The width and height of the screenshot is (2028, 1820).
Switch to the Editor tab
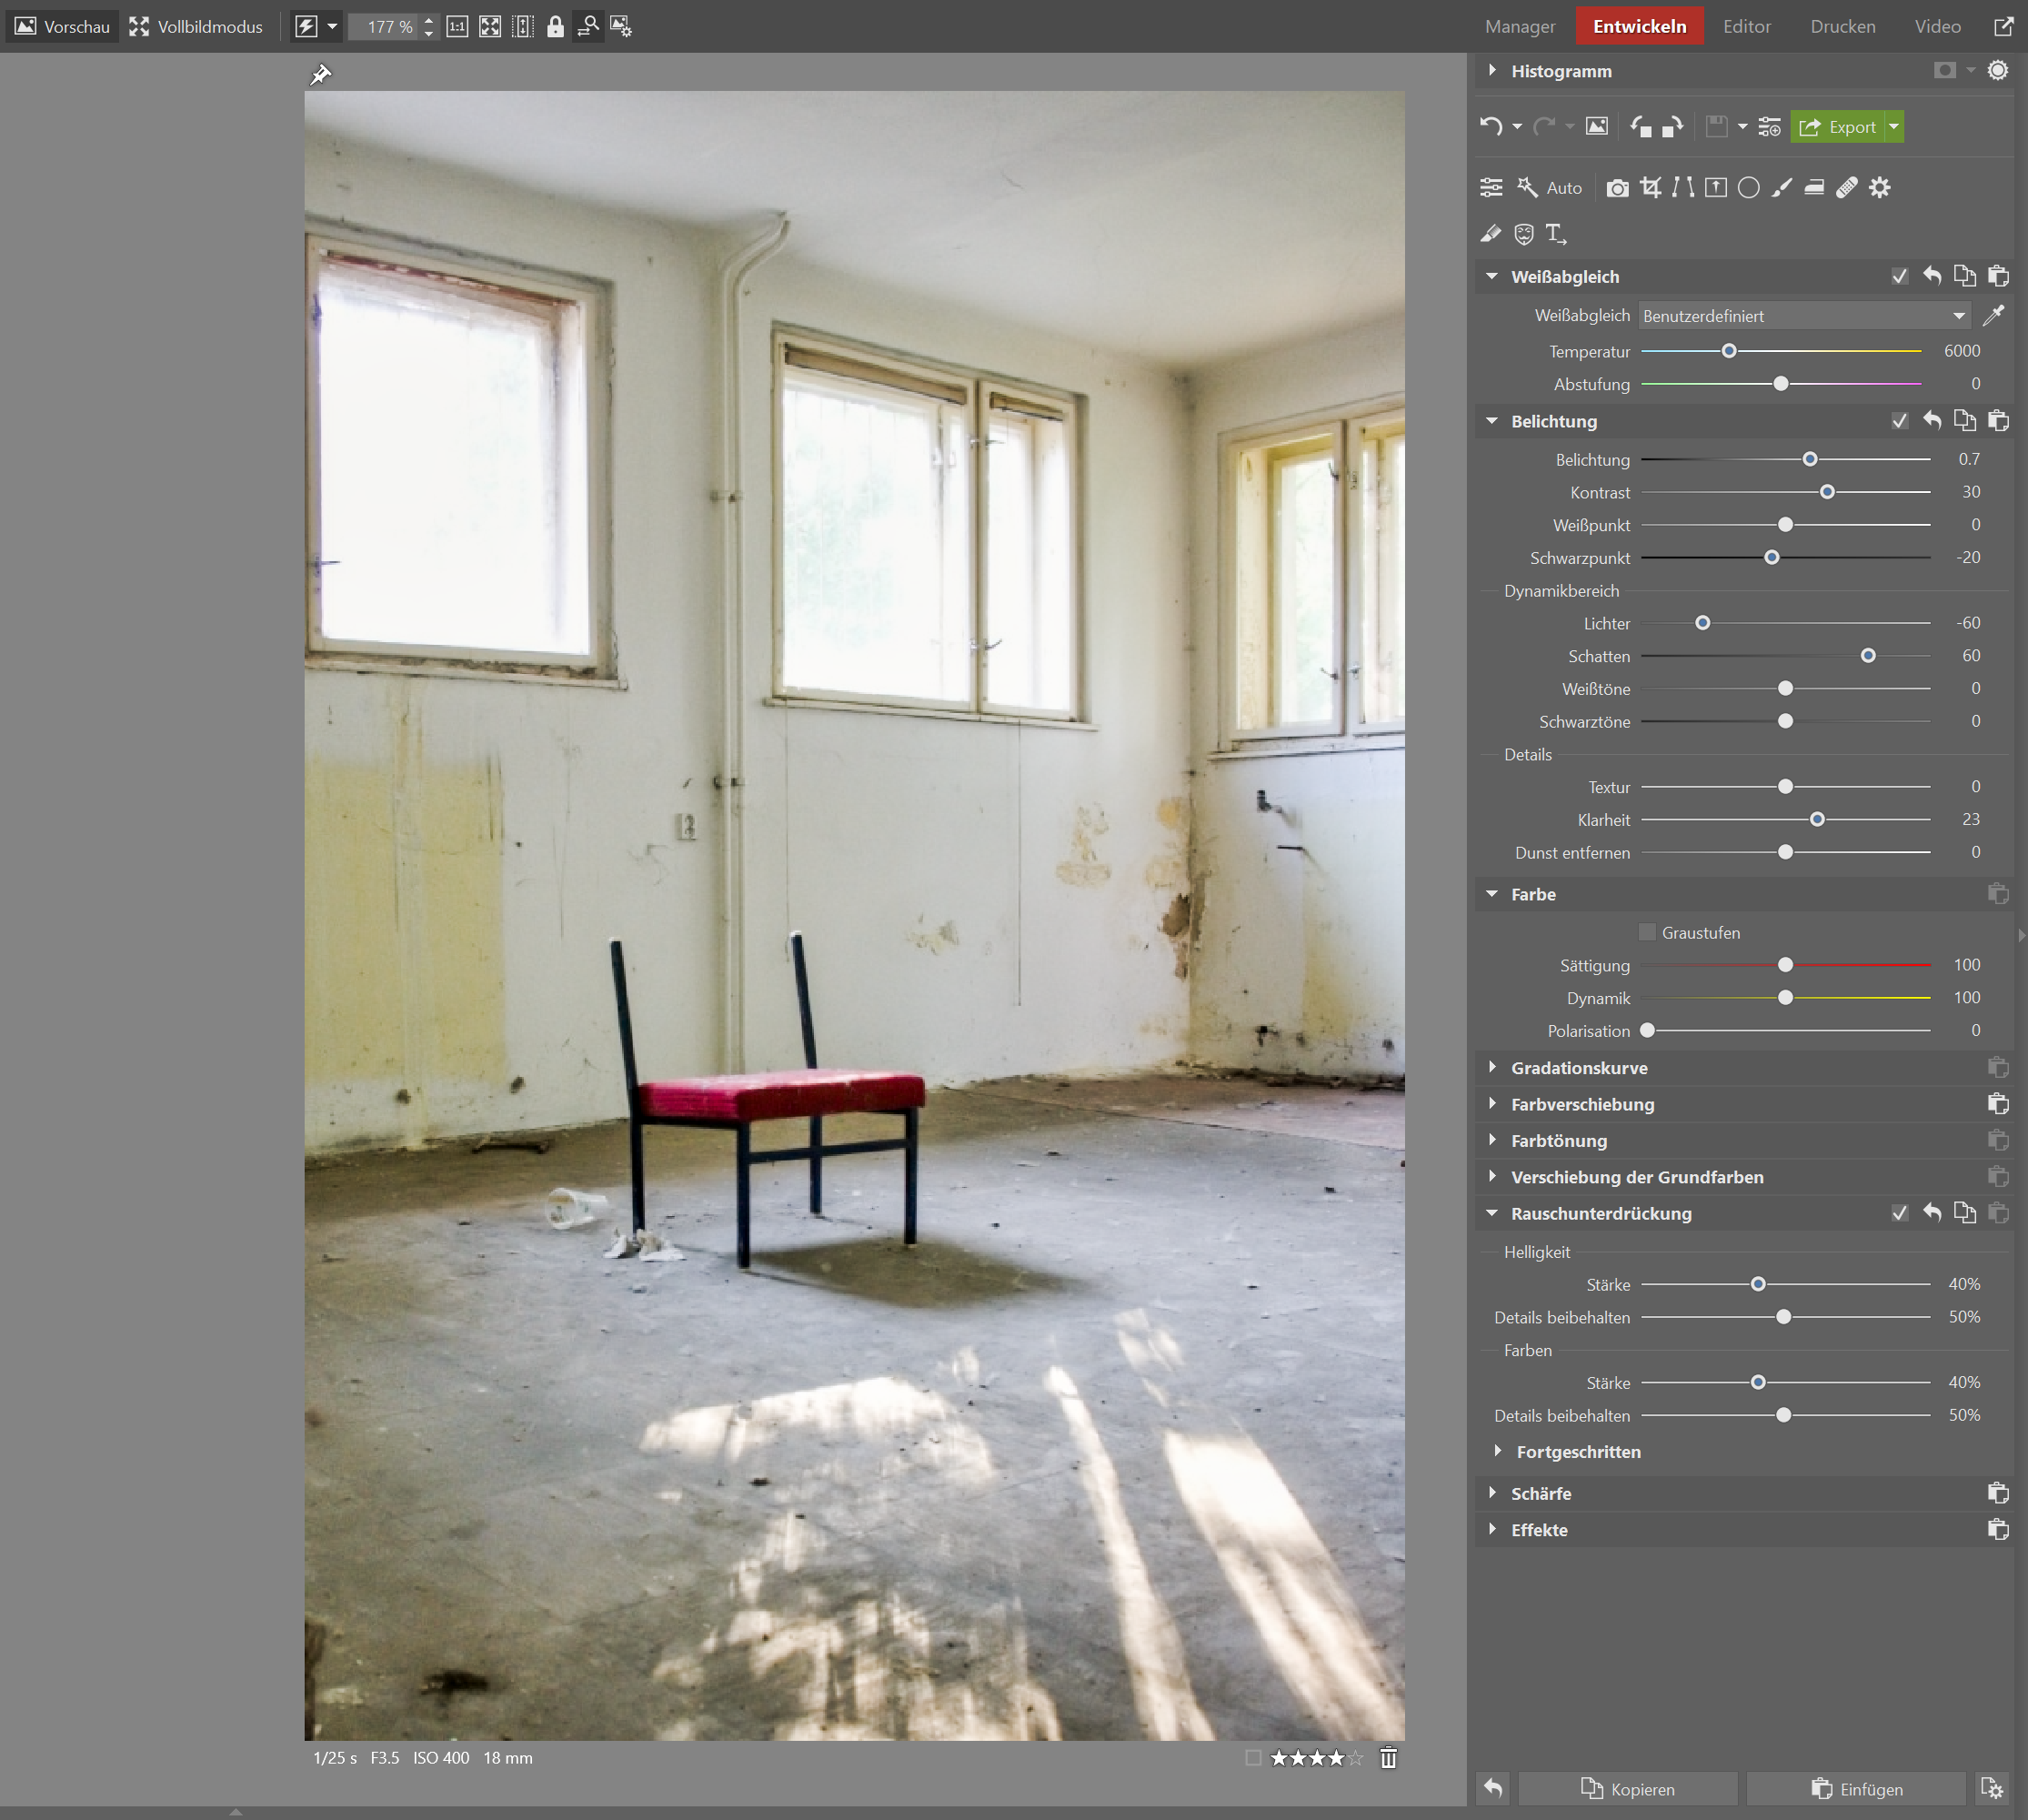point(1746,26)
